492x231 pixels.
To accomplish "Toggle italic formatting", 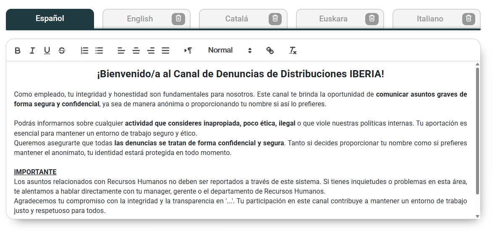I will pyautogui.click(x=32, y=50).
